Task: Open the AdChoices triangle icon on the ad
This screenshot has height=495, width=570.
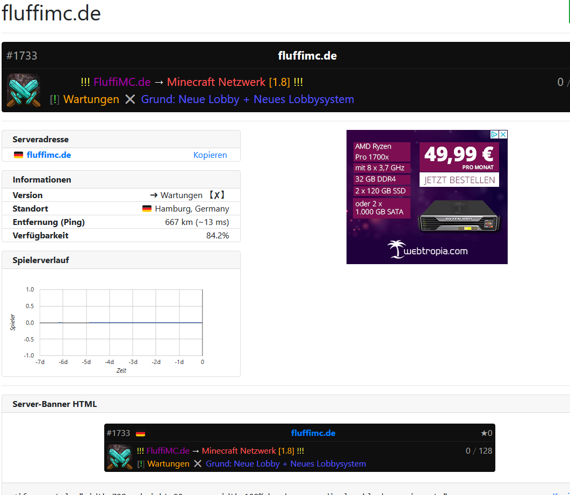Action: 495,135
